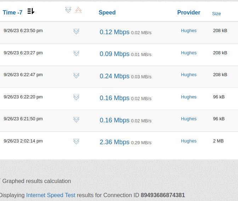This screenshot has height=201, width=238.
Task: Click download icon for the 6:23:50 pm test
Action: tap(76, 32)
